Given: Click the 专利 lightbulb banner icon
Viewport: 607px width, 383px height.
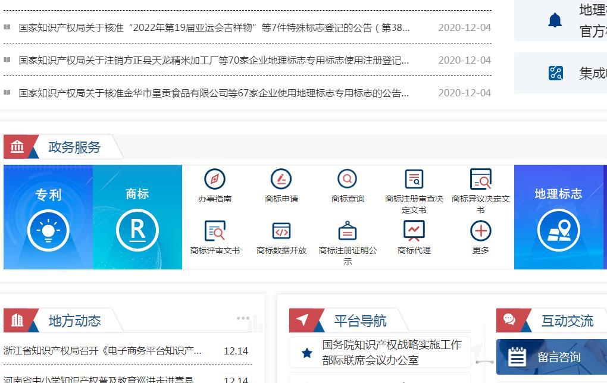Looking at the screenshot, I should point(48,230).
